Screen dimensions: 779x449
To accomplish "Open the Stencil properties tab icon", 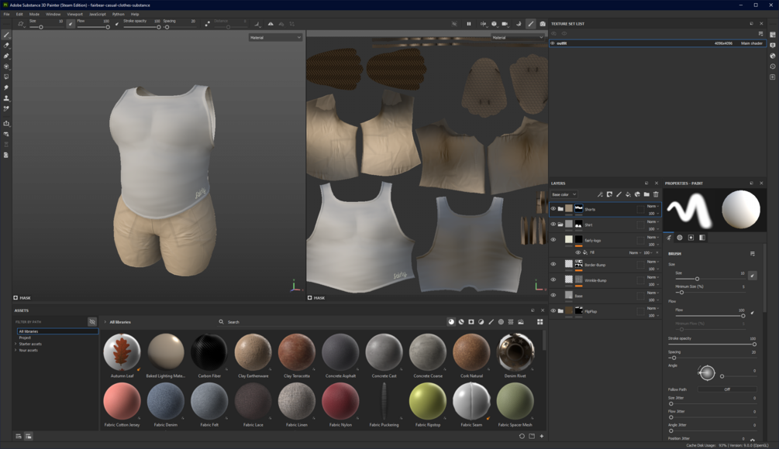I will tap(691, 238).
